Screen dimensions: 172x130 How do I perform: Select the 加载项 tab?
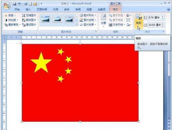pyautogui.click(x=102, y=9)
